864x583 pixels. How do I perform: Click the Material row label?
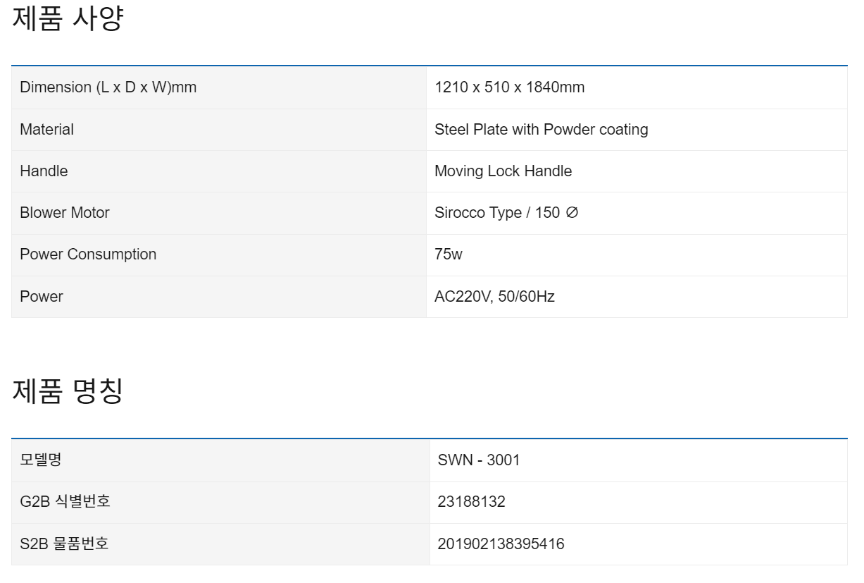(46, 130)
